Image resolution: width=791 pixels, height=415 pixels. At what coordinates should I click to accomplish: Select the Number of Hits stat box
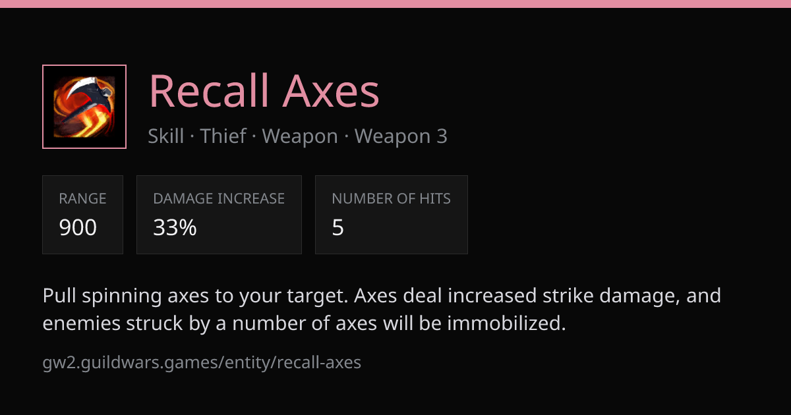coord(392,215)
